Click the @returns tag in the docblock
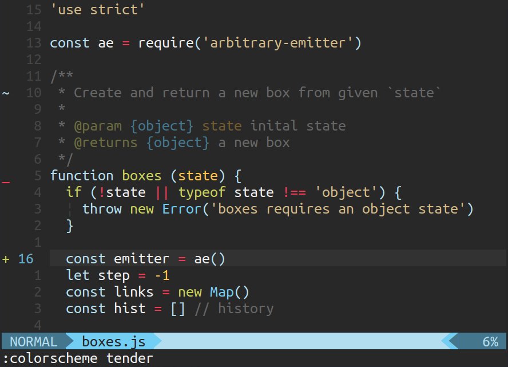 pos(106,143)
